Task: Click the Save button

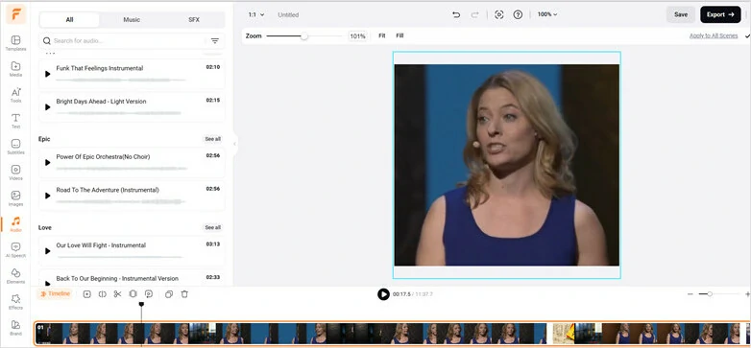Action: click(x=681, y=14)
